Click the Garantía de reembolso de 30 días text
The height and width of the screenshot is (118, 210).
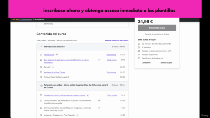coord(157,34)
